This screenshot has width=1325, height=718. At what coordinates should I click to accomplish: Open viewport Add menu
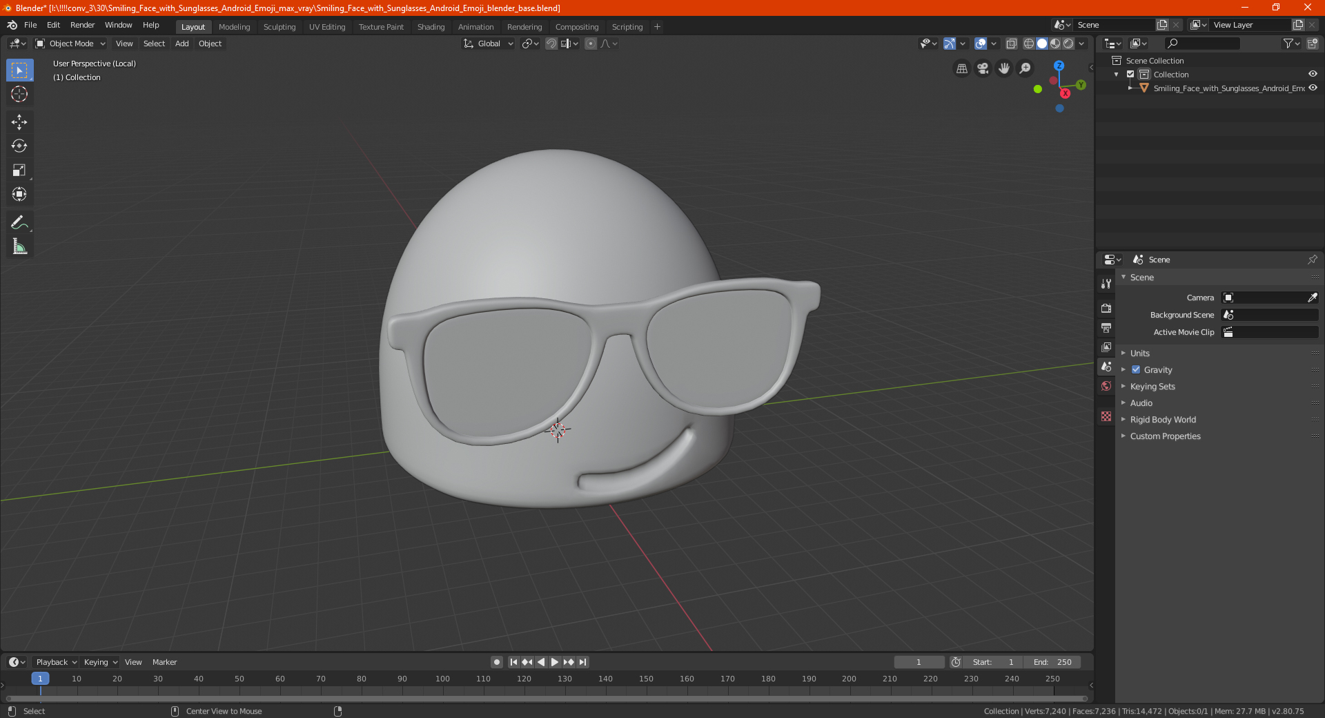181,43
